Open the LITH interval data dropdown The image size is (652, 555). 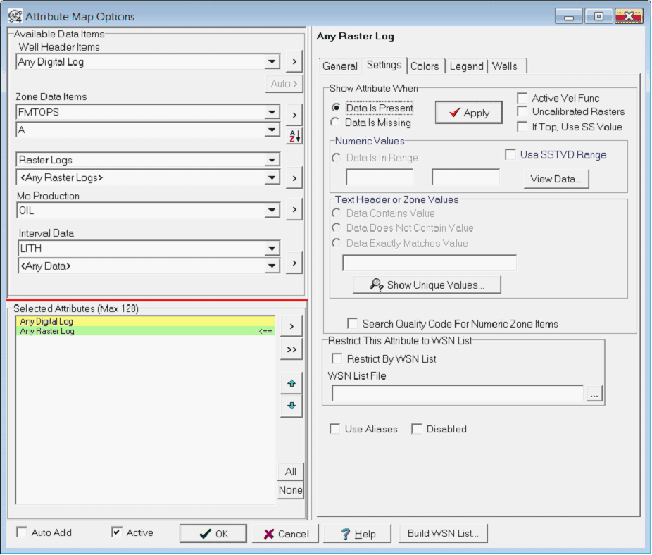[272, 249]
